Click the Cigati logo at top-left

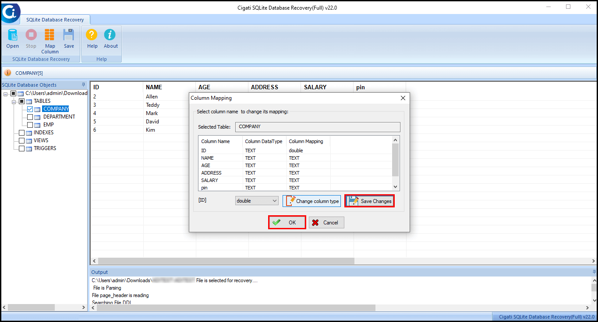click(10, 13)
